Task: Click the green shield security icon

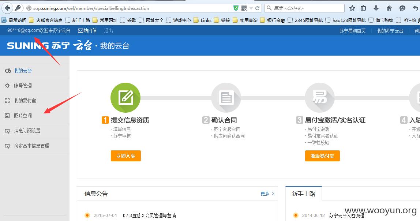Action: point(236,8)
